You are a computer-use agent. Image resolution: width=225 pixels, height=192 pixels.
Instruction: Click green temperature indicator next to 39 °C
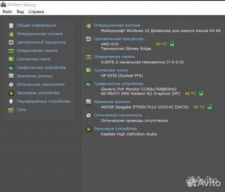coord(209,107)
